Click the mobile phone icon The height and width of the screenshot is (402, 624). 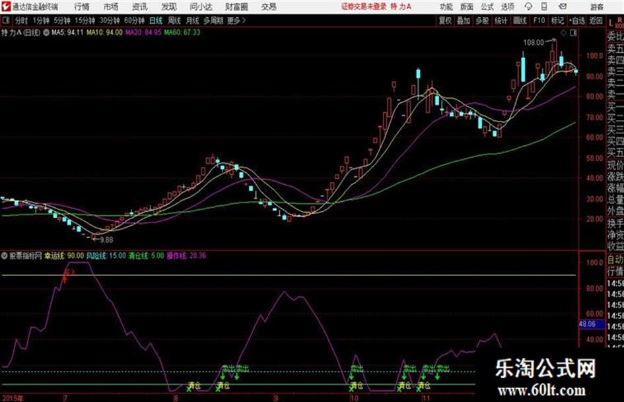544,7
